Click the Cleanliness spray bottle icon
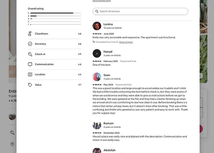This screenshot has width=214, height=153. 30,34
